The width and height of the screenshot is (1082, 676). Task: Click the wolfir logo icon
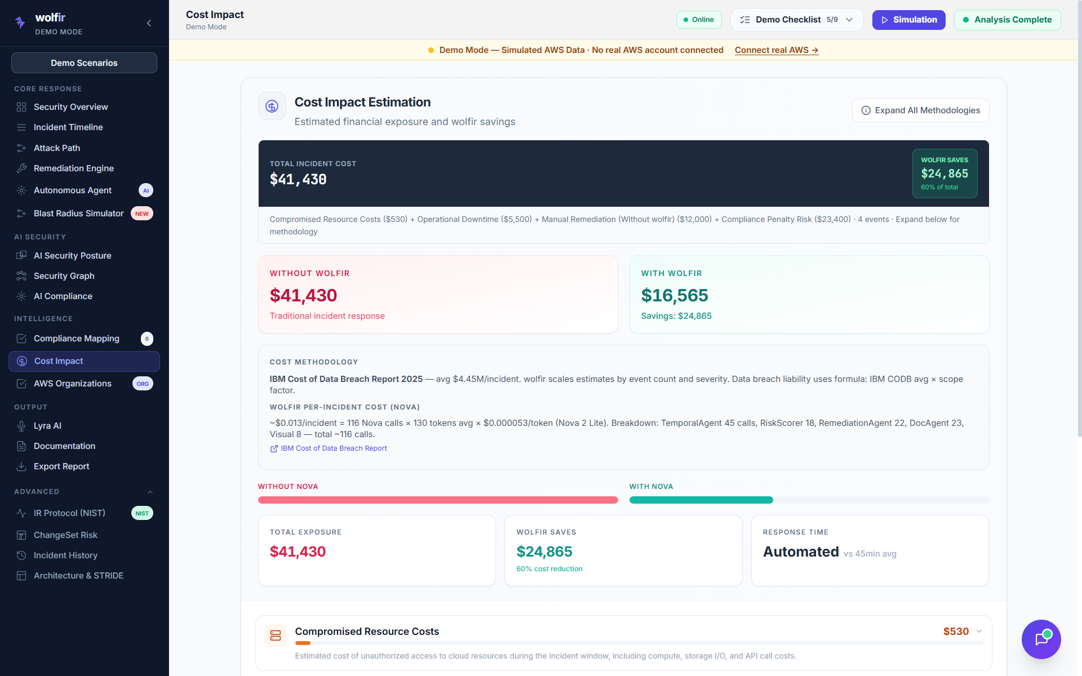pos(20,23)
